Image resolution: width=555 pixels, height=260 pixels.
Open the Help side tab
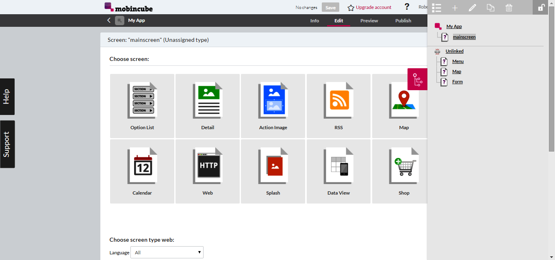coord(7,97)
